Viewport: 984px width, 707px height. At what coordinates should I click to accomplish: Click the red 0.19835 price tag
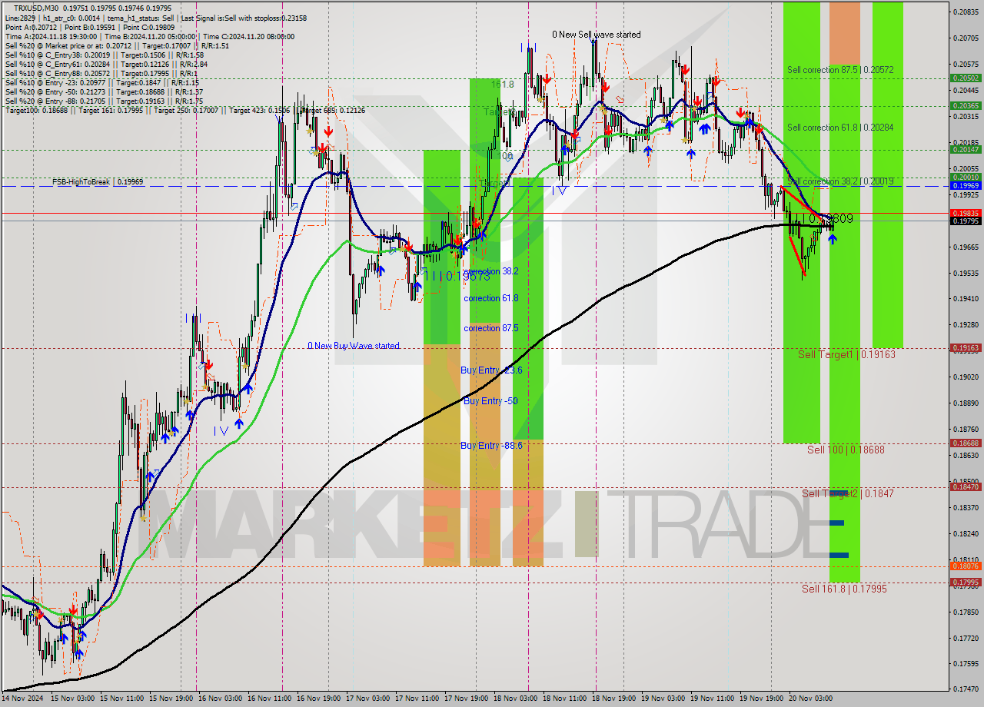pyautogui.click(x=966, y=213)
